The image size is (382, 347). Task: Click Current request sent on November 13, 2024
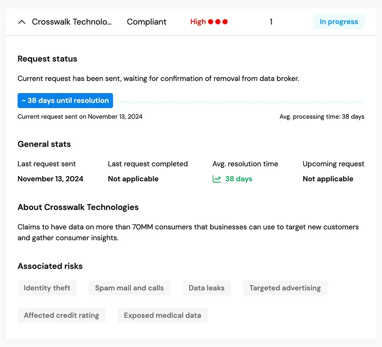80,117
